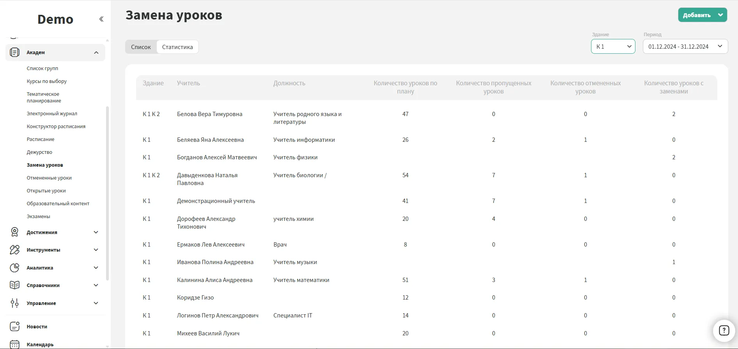Collapse the Академ menu chevron
The height and width of the screenshot is (349, 738).
point(96,53)
